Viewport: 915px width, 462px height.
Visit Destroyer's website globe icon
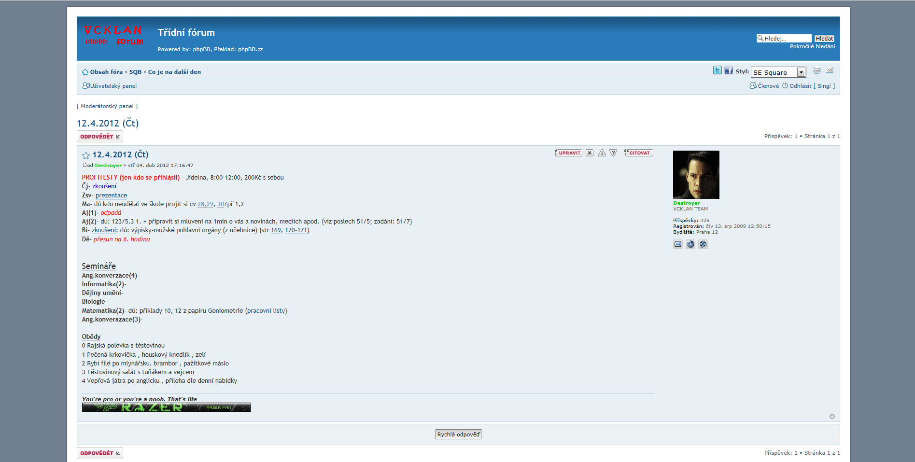[690, 244]
